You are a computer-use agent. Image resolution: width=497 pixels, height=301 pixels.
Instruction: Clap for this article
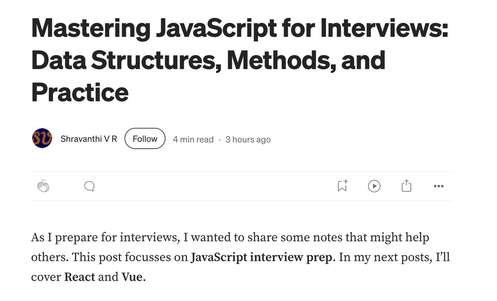[43, 186]
